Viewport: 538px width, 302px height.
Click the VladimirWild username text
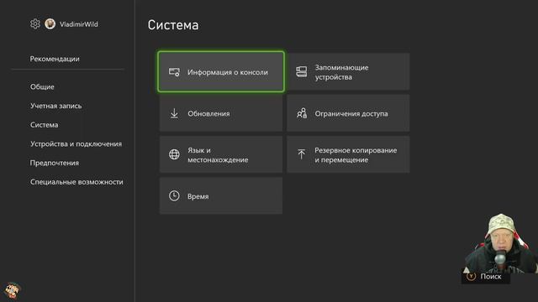(79, 24)
